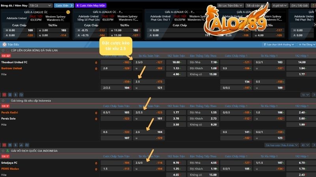Open the Hai Dòng layout dropdown
Viewport: 316px width, 177px height.
point(307,44)
